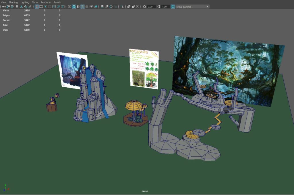Toggle the Film Gate overlay
Image resolution: width=294 pixels, height=195 pixels.
(41, 7)
